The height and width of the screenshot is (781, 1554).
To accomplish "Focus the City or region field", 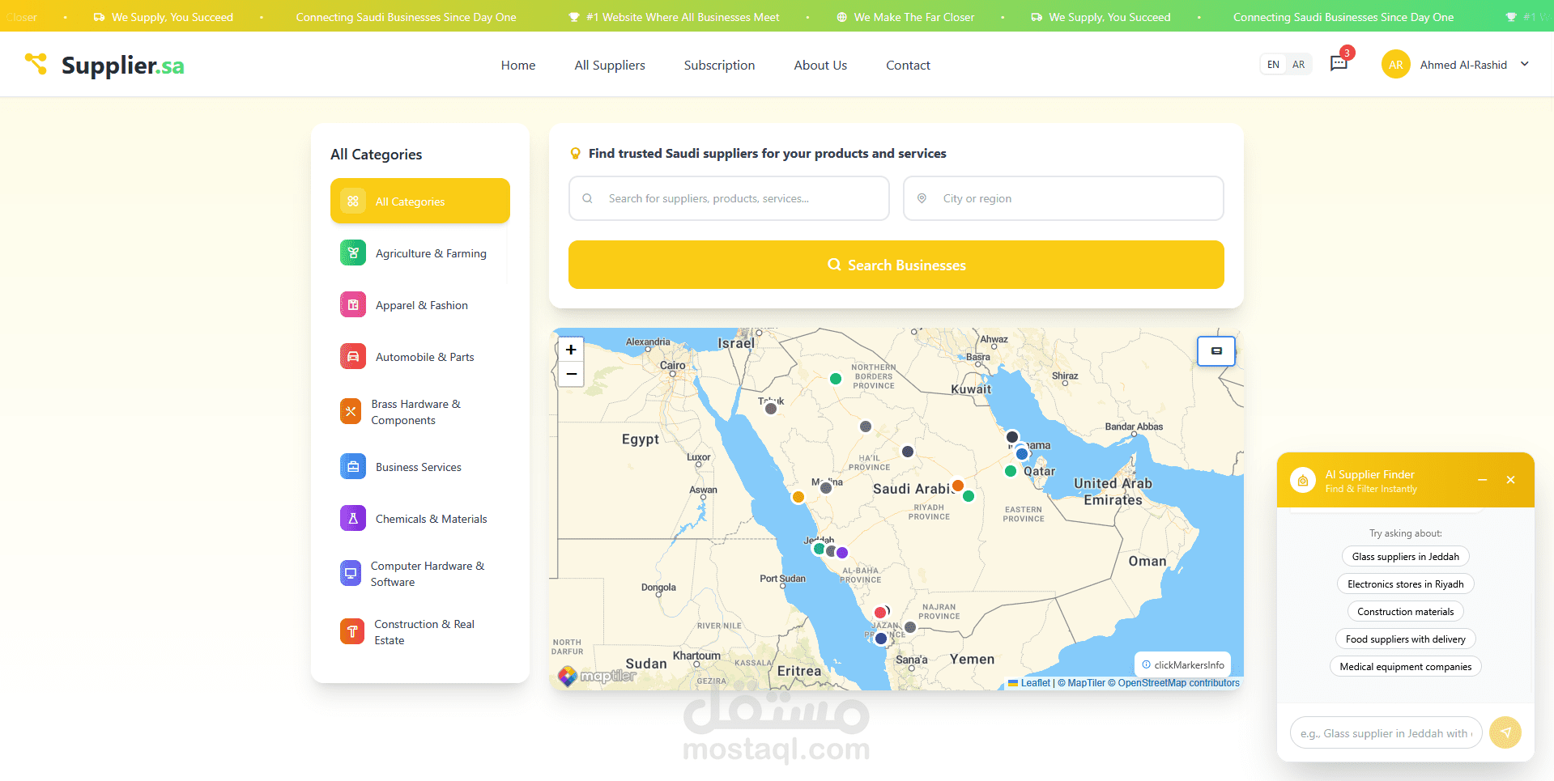I will coord(1063,198).
